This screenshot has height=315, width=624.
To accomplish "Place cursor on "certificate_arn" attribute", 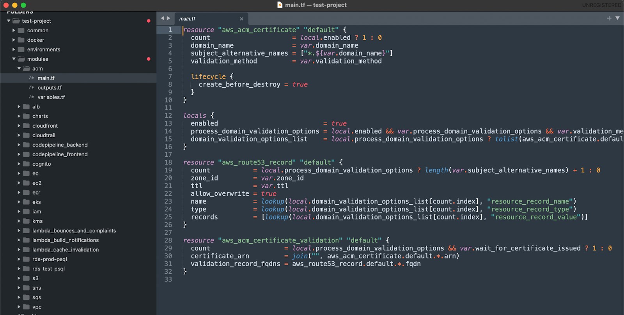I will click(220, 256).
